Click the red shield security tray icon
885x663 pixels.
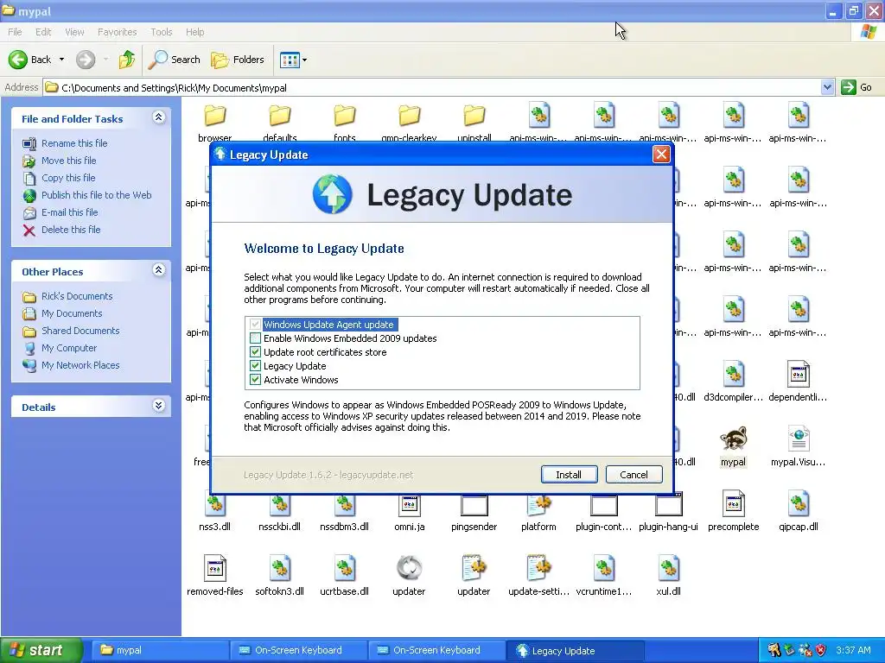pyautogui.click(x=821, y=650)
